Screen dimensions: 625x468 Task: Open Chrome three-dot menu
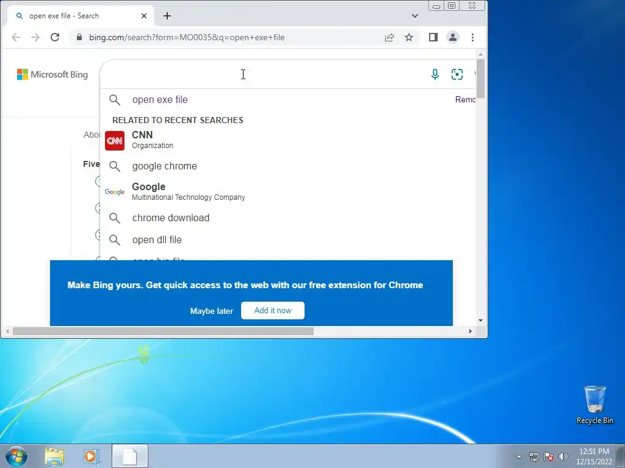(x=473, y=37)
